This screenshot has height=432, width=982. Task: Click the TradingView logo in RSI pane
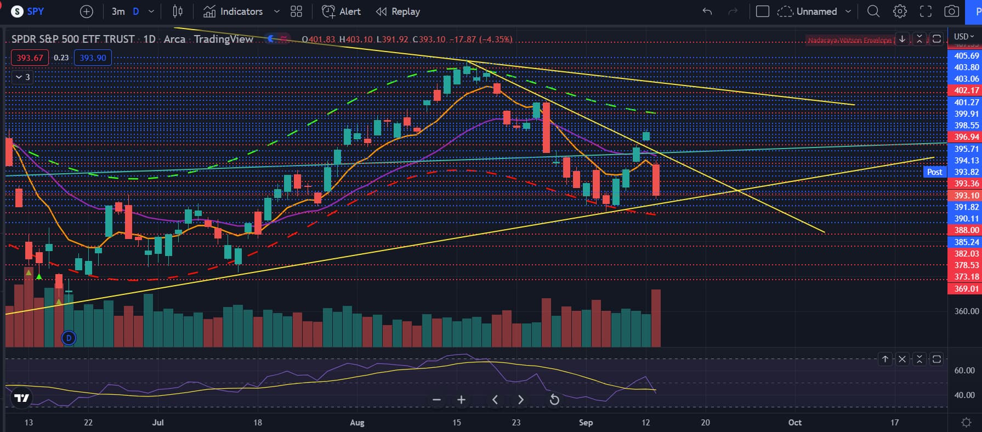[x=22, y=398]
